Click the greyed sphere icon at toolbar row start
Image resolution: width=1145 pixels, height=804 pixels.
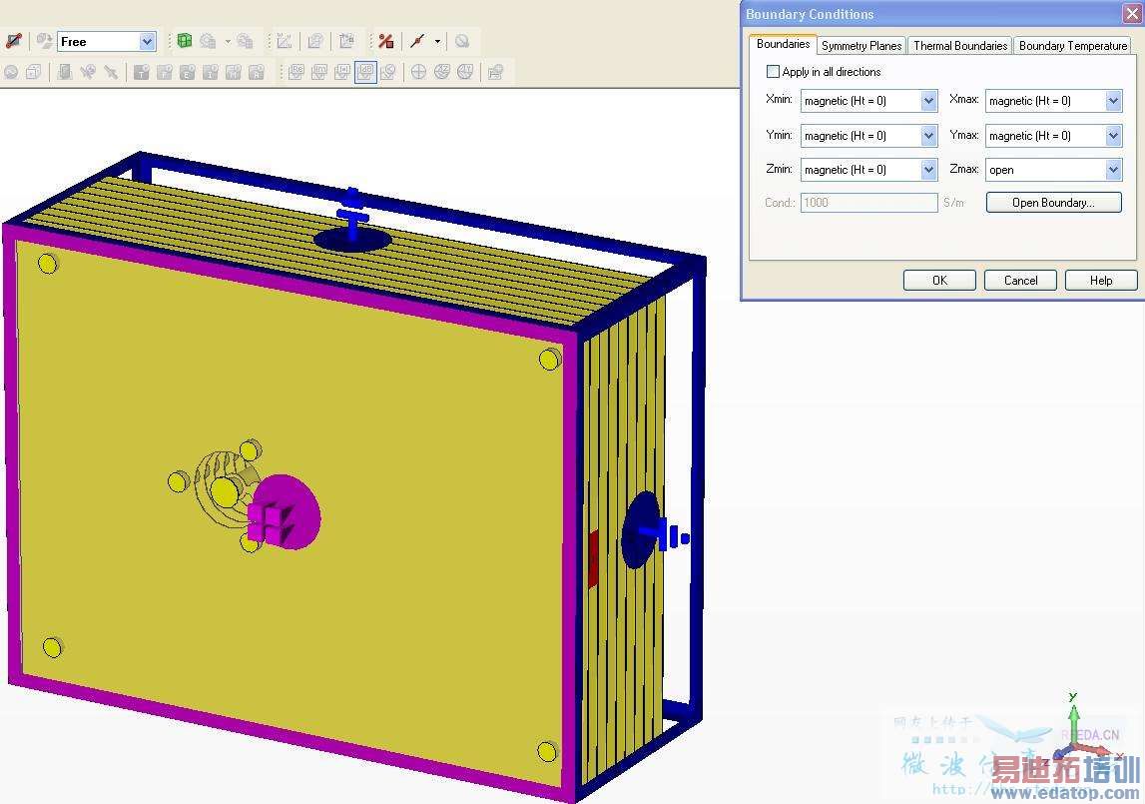coord(11,72)
